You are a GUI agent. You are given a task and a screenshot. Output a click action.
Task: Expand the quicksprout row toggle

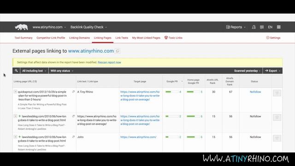pos(15,92)
